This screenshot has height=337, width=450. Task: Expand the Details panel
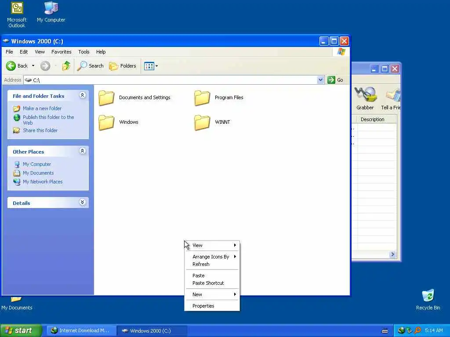coord(82,202)
